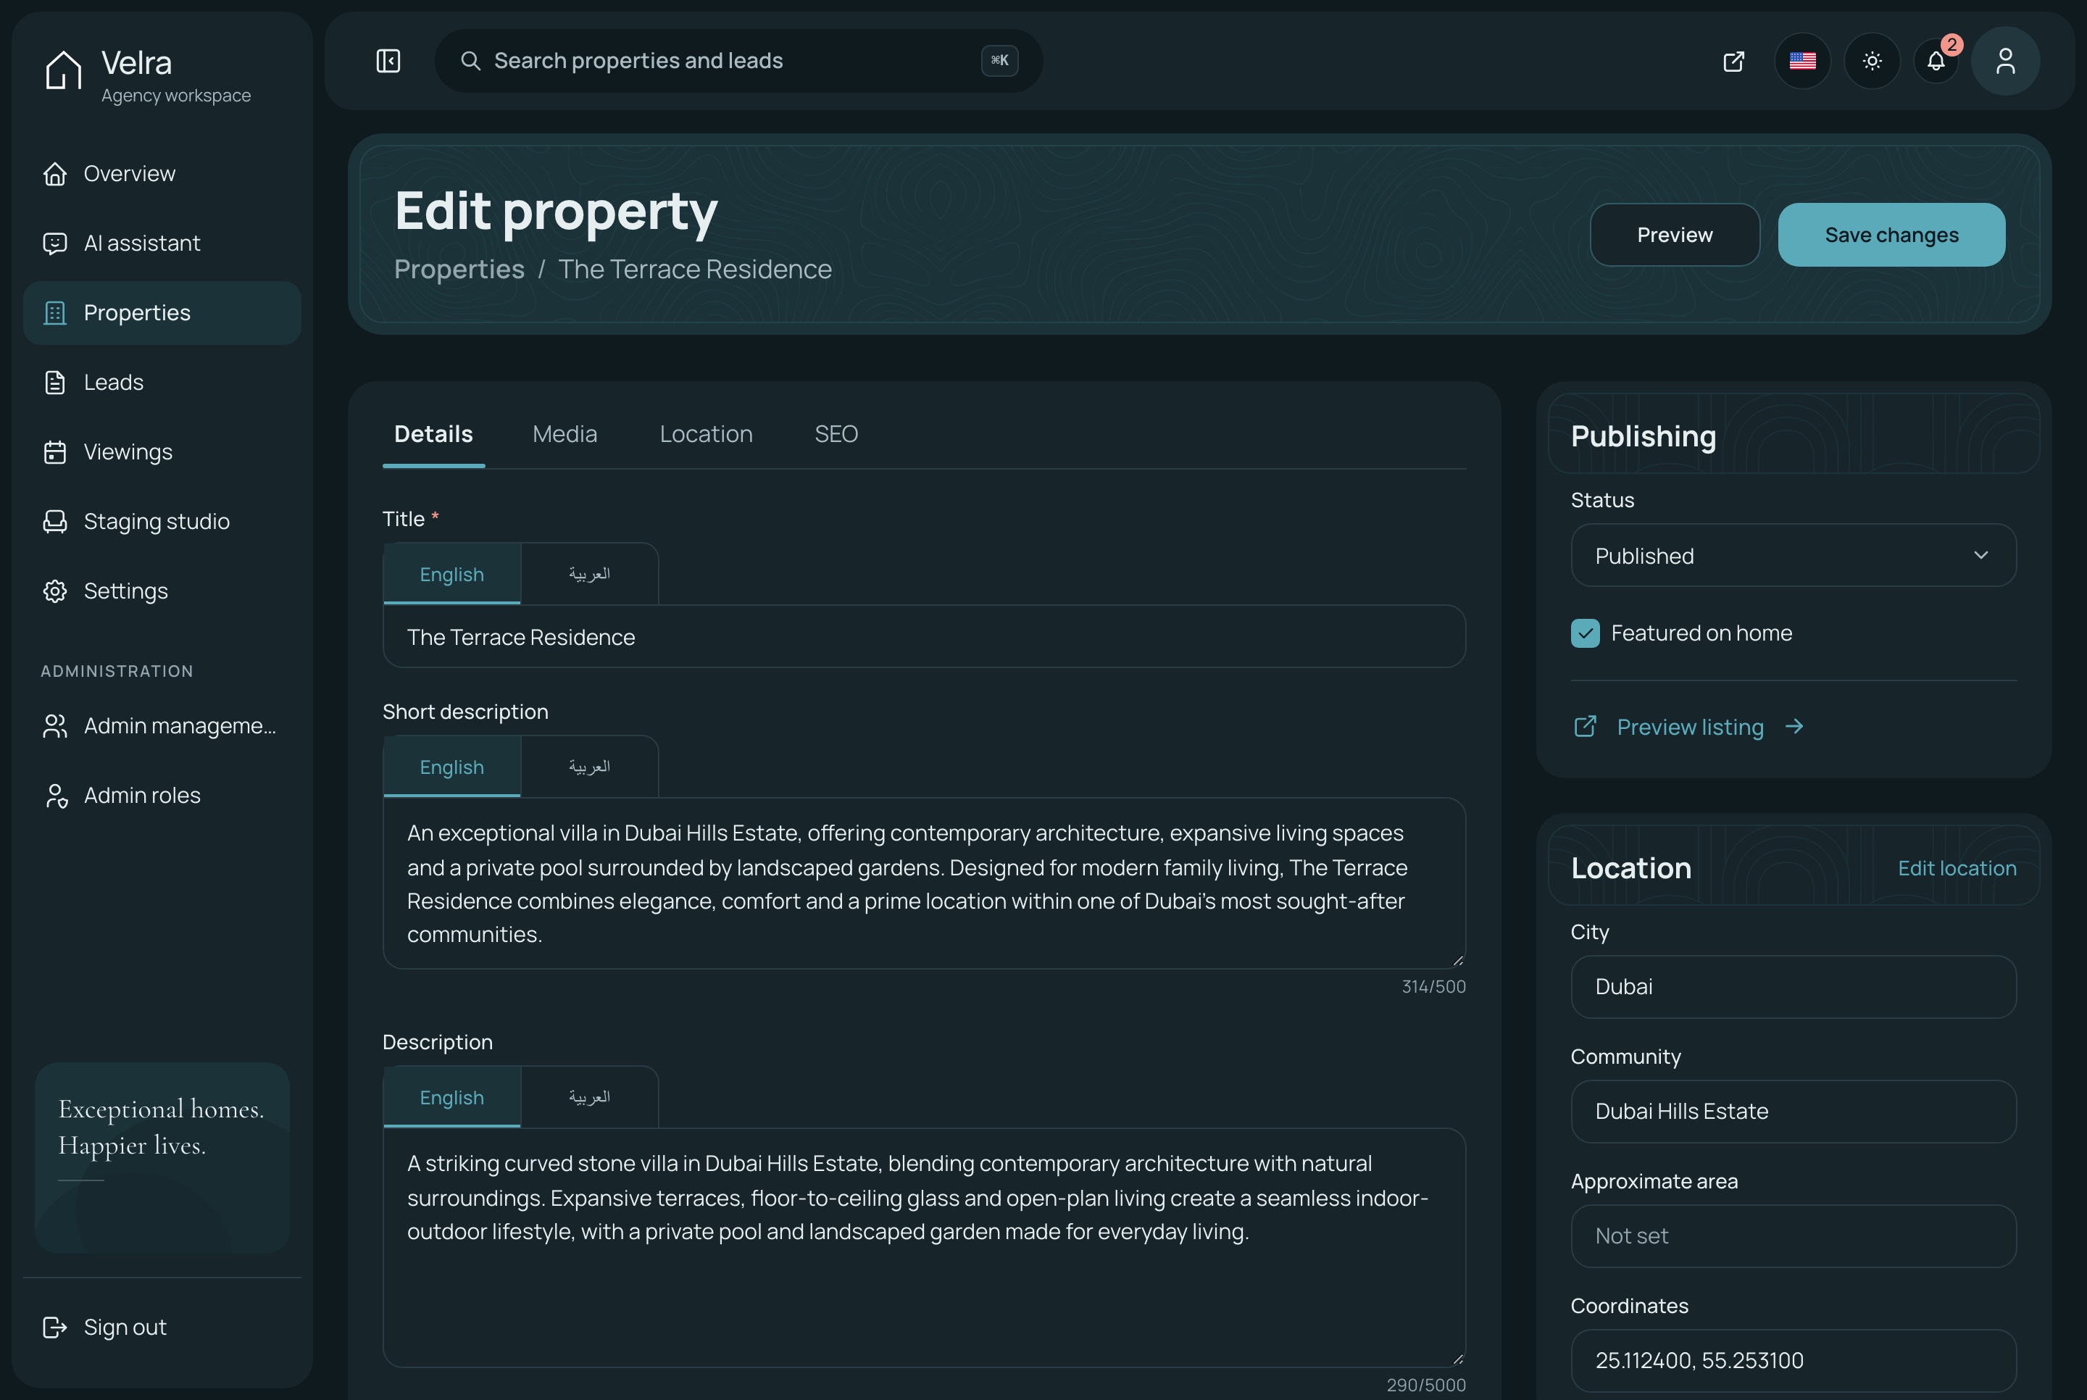Image resolution: width=2087 pixels, height=1400 pixels.
Task: Click the Edit location link
Action: (x=1956, y=868)
